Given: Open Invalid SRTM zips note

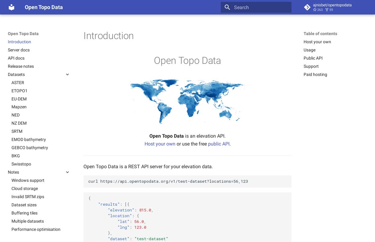Looking at the screenshot, I should pyautogui.click(x=28, y=197).
